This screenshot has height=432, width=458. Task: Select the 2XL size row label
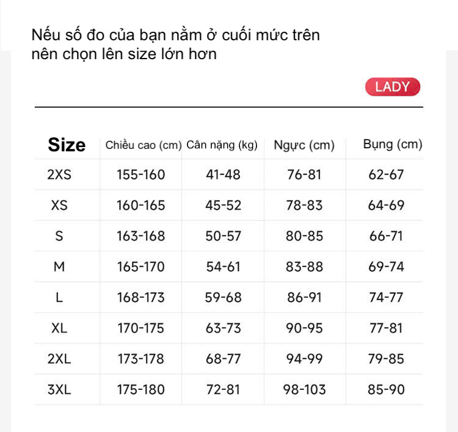[x=59, y=359]
